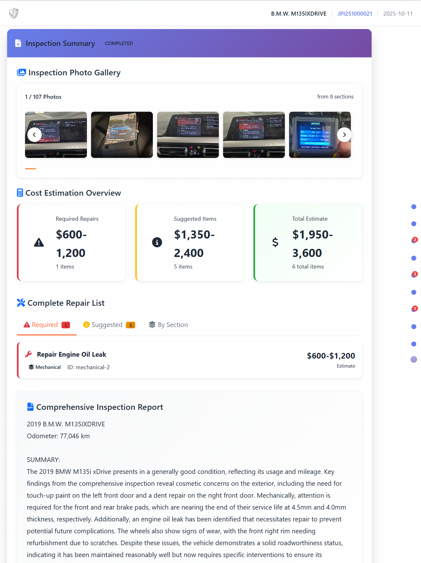
Task: Show next photos with right arrow
Action: coord(344,135)
